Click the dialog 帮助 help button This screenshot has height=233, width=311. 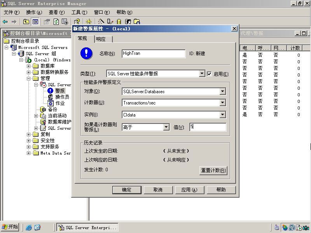221,190
